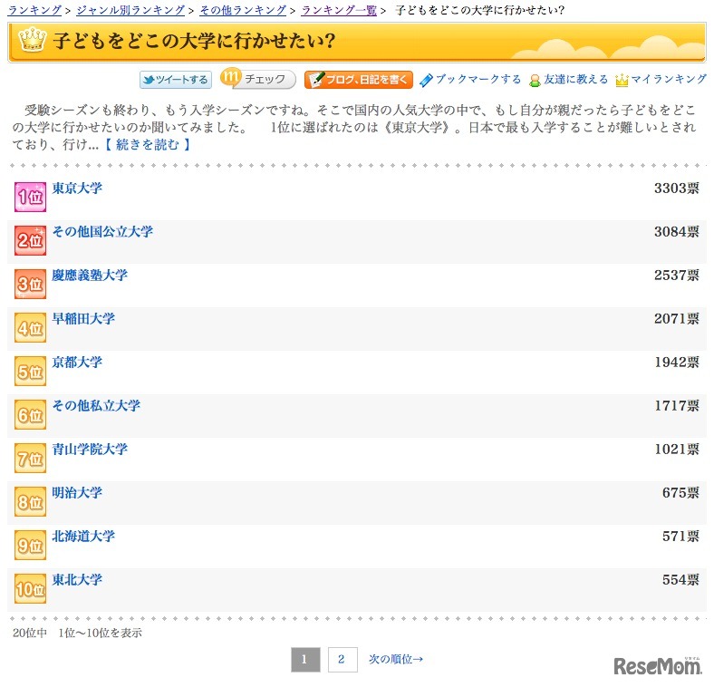This screenshot has height=687, width=714.
Task: Select page 1 in pagination
Action: (x=305, y=659)
